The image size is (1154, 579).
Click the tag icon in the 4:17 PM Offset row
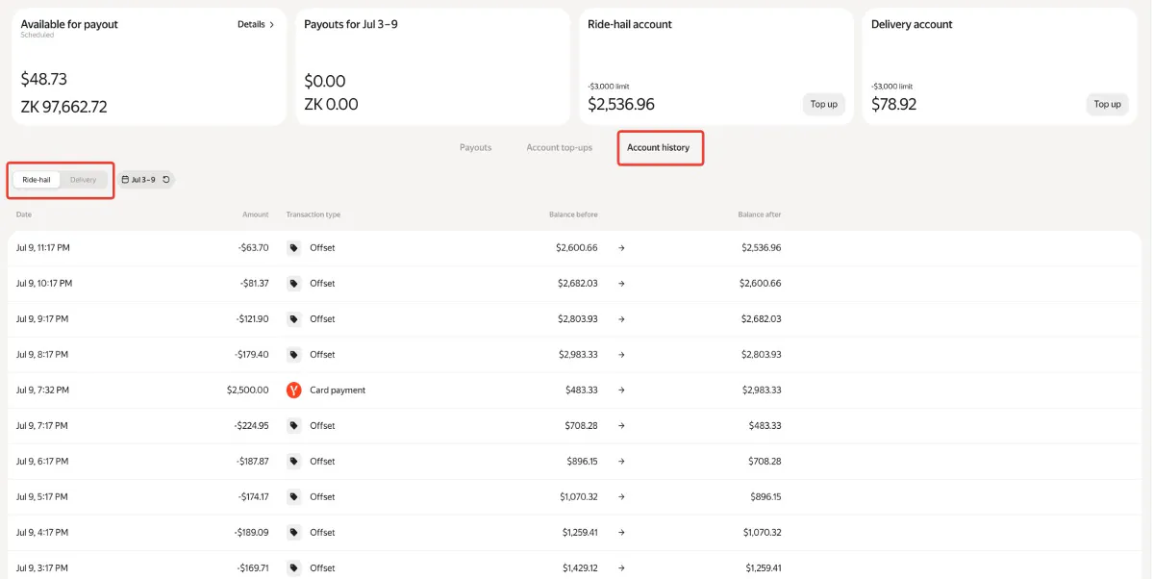(294, 533)
